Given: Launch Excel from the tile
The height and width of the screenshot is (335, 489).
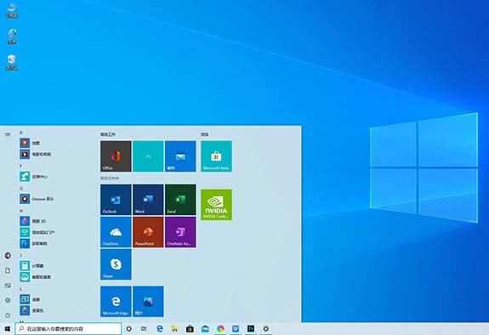Looking at the screenshot, I should [180, 200].
